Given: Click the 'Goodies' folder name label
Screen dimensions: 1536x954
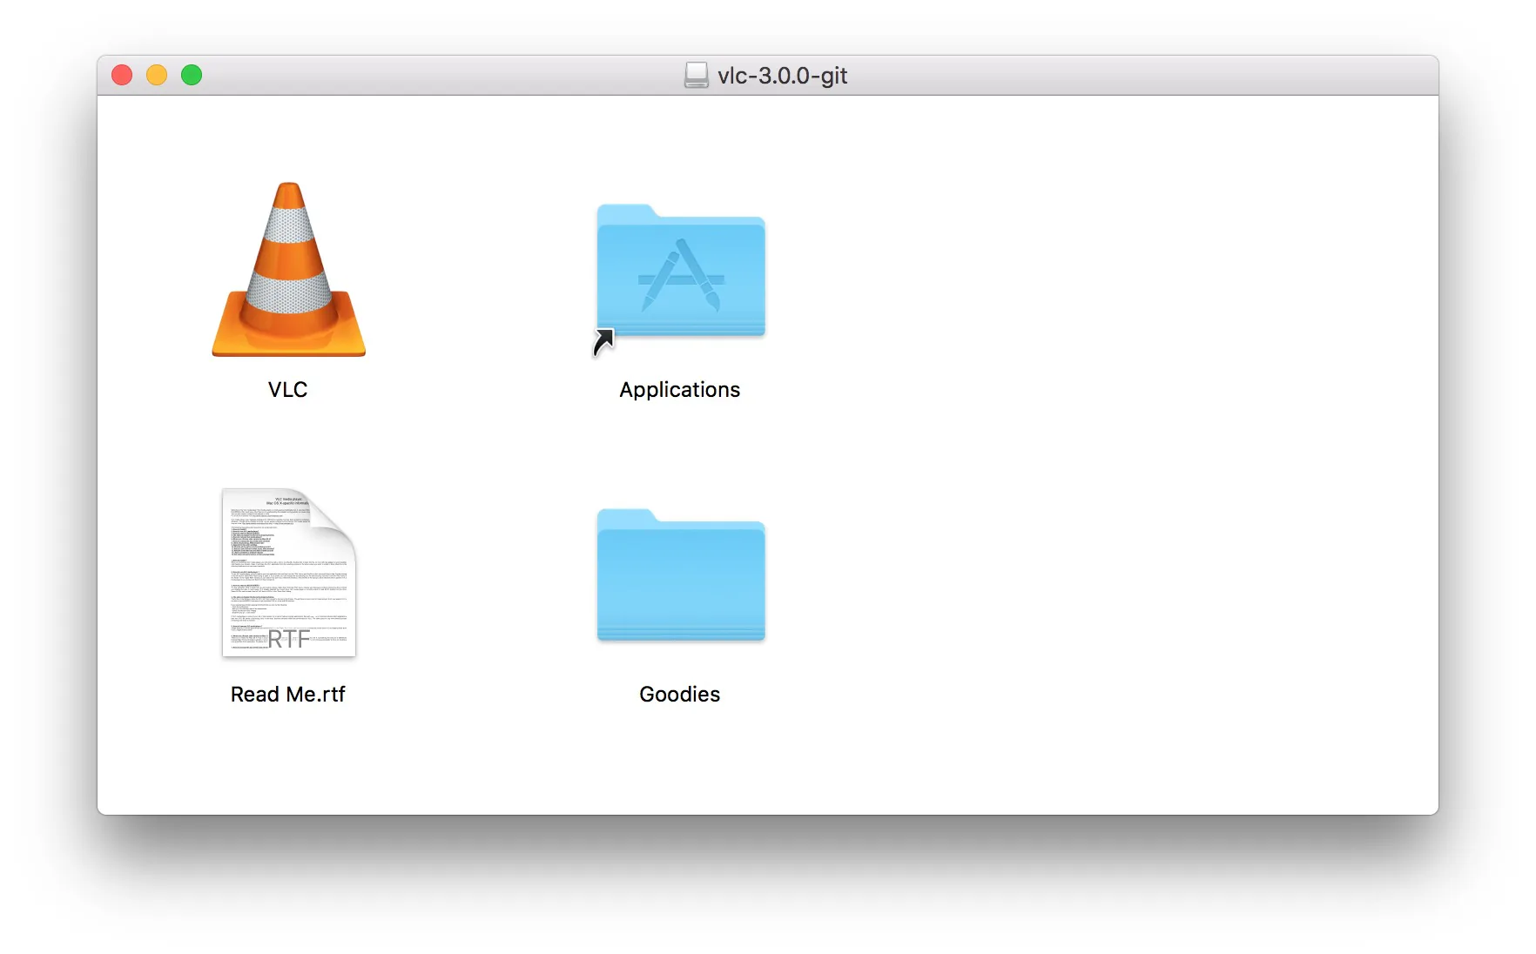Looking at the screenshot, I should coord(679,695).
